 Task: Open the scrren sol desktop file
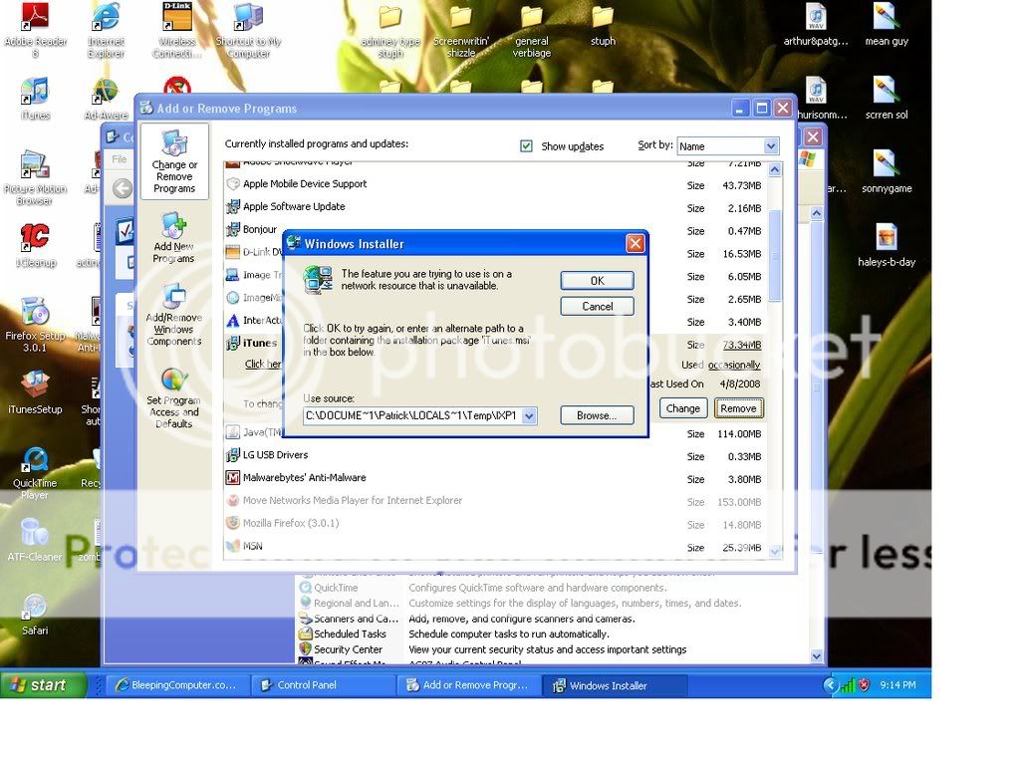(x=886, y=99)
